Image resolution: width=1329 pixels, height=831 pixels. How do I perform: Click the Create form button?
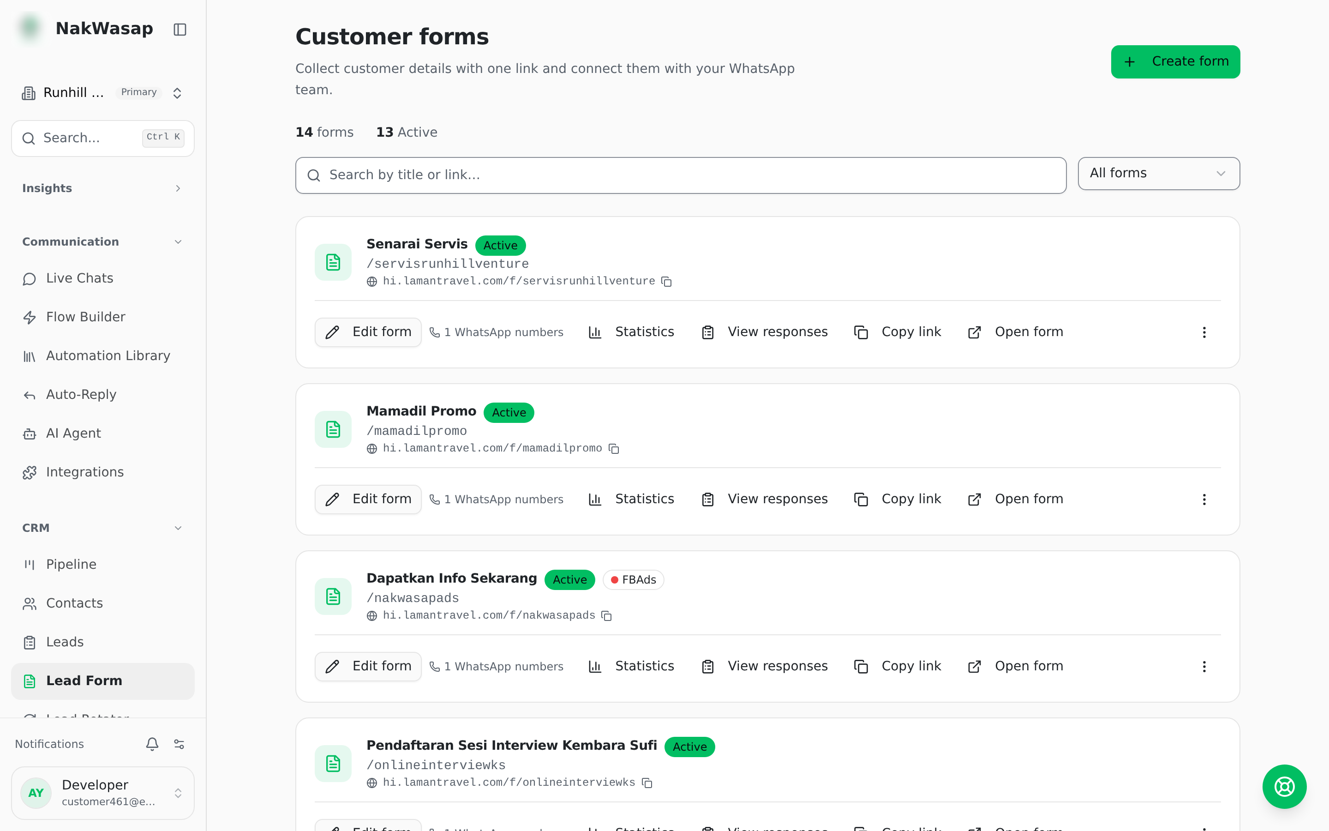[x=1175, y=61]
